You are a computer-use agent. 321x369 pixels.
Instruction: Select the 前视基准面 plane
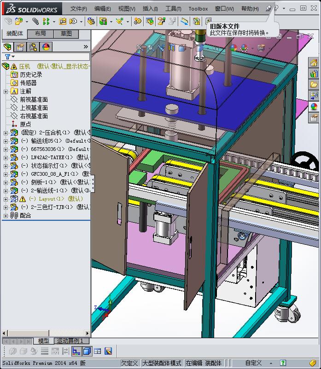pyautogui.click(x=34, y=99)
